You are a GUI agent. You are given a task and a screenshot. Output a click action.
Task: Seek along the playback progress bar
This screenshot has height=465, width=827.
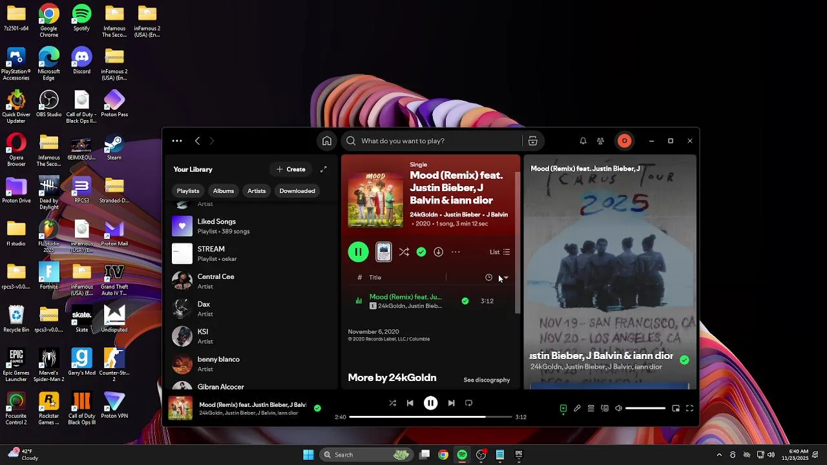click(431, 417)
